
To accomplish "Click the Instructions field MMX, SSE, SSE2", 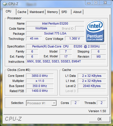I will pos(66,62).
